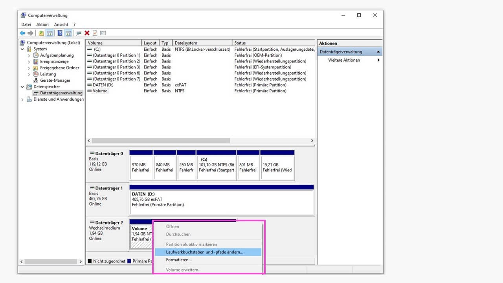Click drive icon of Datenträger 0 Partition 1 row

pyautogui.click(x=90, y=55)
